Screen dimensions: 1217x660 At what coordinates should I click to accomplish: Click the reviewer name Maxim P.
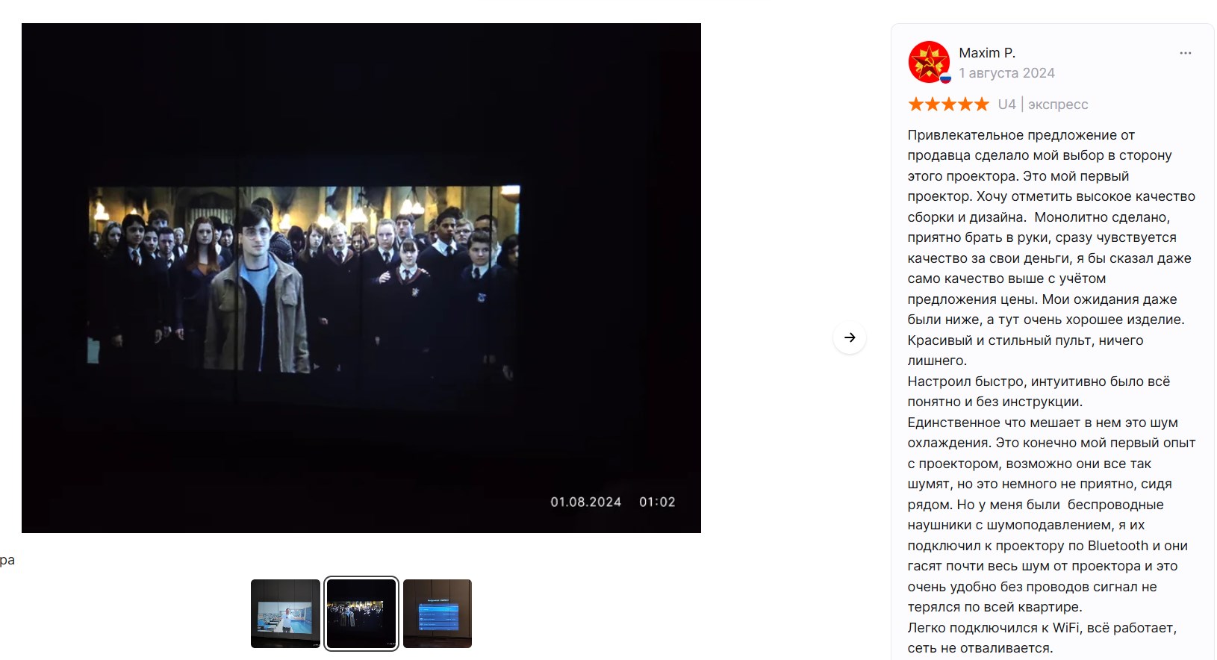987,53
